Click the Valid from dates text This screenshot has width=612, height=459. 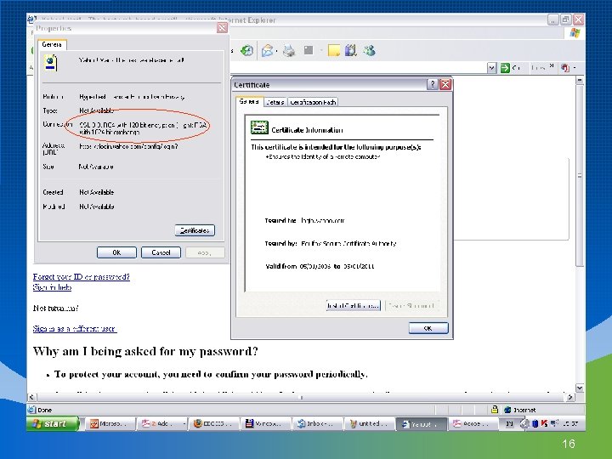click(x=320, y=266)
